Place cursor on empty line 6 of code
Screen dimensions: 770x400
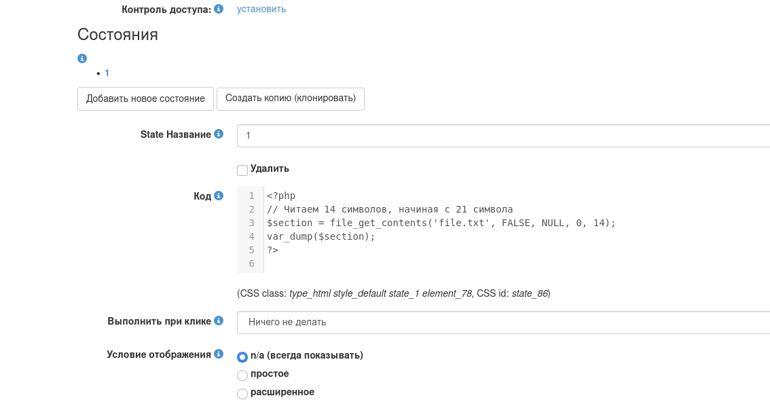tap(407, 263)
